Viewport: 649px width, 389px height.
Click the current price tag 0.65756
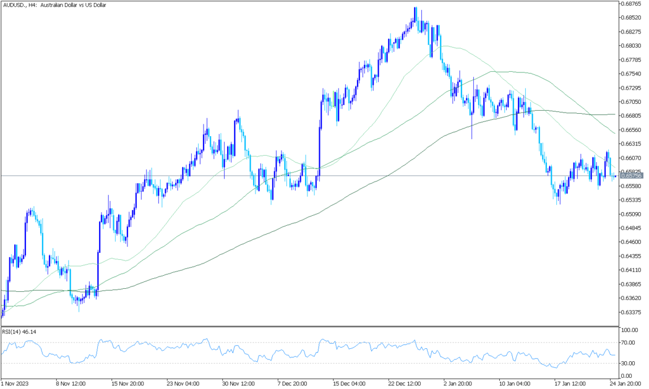coord(632,176)
